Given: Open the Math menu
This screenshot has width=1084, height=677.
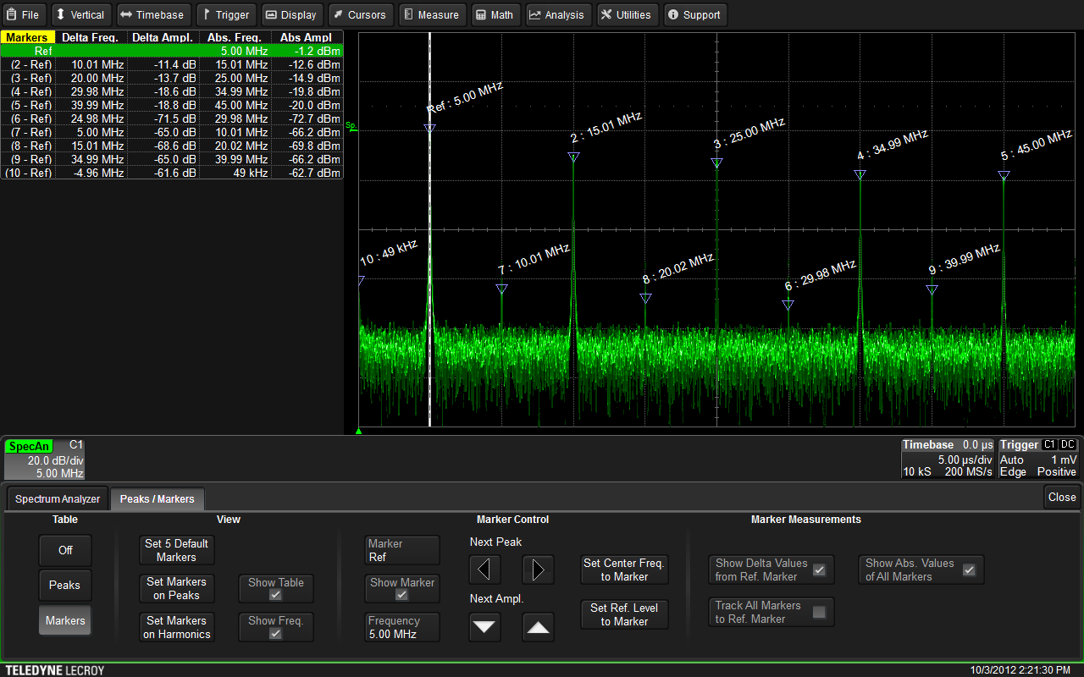Looking at the screenshot, I should click(494, 14).
